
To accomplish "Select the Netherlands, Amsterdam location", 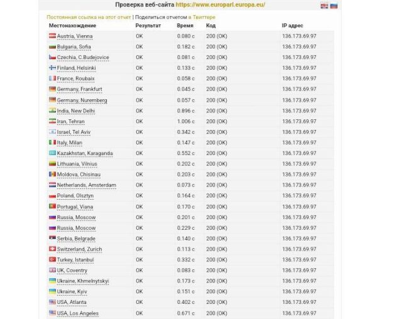I will click(x=87, y=185).
